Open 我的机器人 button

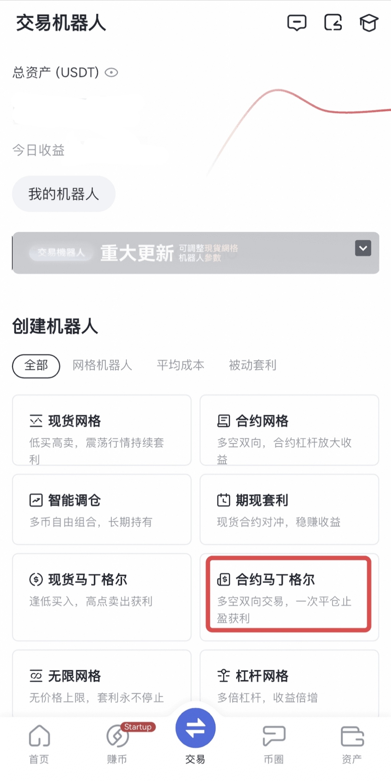tap(64, 194)
